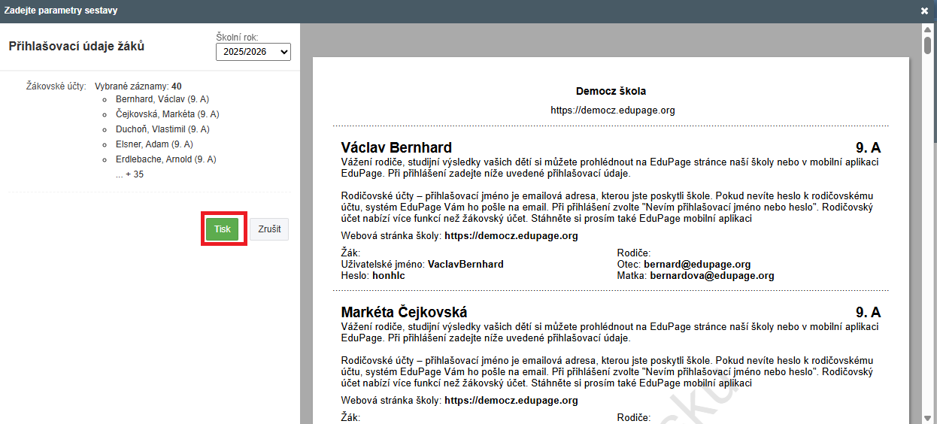Click the green Tisk print button
Screen dimensions: 937x424
[222, 229]
